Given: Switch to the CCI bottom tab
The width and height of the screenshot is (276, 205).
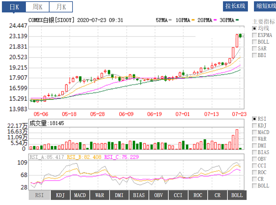Looking at the screenshot, I should coord(178,195).
